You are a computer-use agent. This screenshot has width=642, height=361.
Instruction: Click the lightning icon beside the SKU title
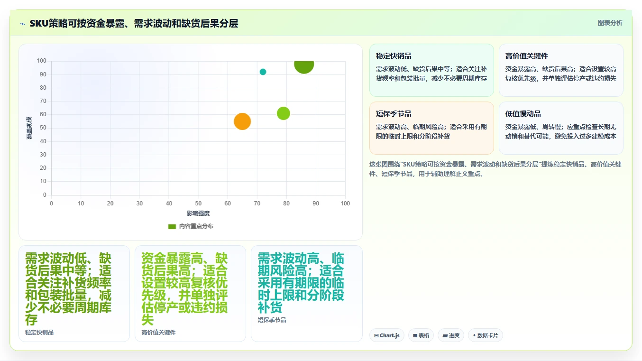22,24
